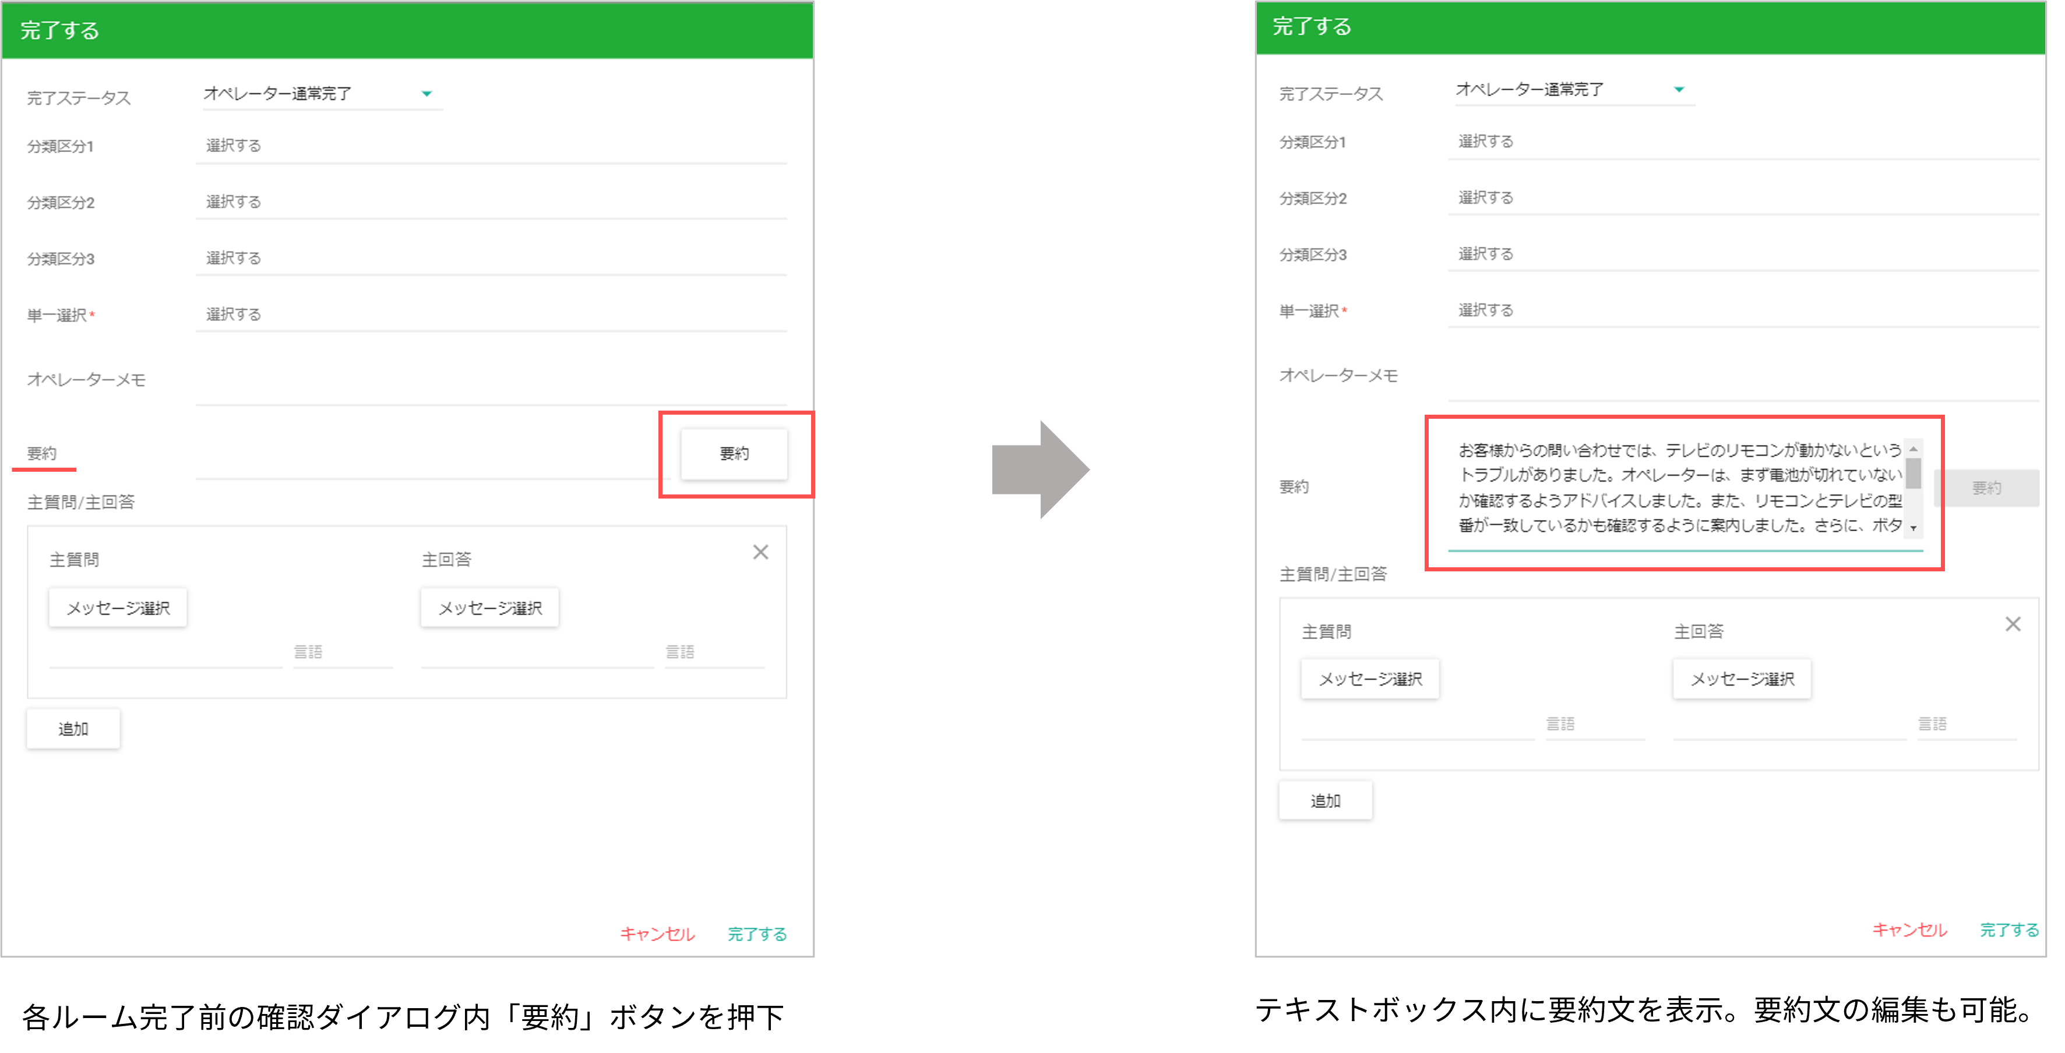
Task: Select 分類区分1 field in left dialog
Action: click(491, 146)
